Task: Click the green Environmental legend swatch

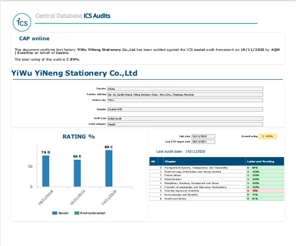Action: tap(77, 213)
